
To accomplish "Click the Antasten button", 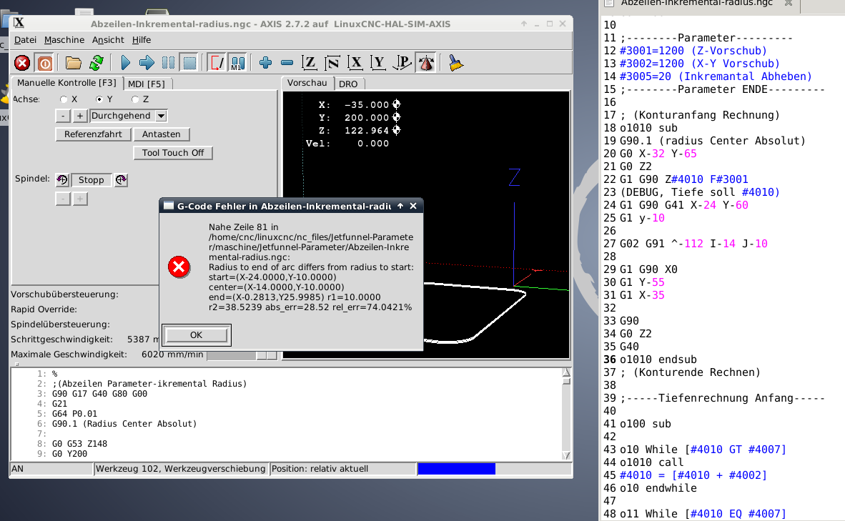I will (x=161, y=134).
